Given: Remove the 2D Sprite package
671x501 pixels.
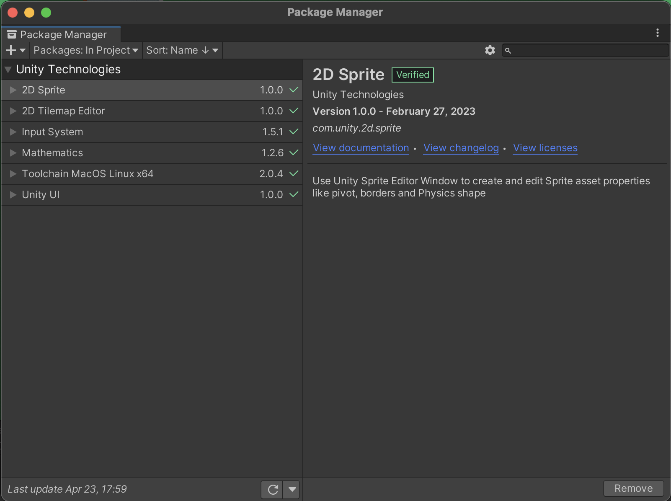Looking at the screenshot, I should coord(633,488).
